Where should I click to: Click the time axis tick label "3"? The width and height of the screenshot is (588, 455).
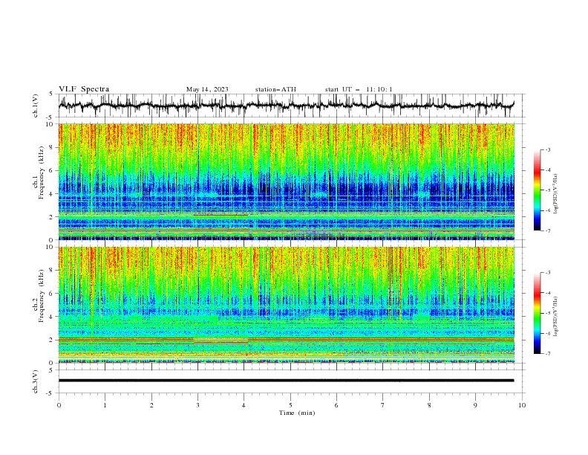(x=197, y=405)
